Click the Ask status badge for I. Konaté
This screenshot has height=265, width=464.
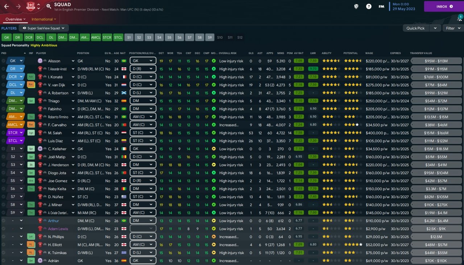click(x=31, y=77)
